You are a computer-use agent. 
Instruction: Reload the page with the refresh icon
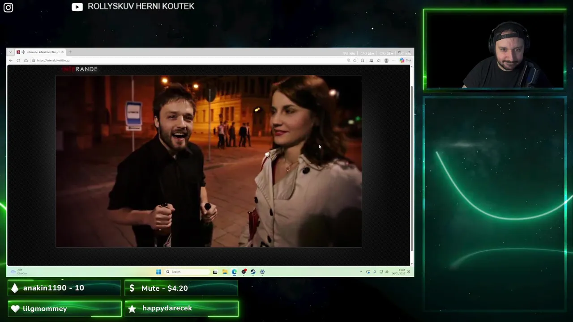(18, 60)
